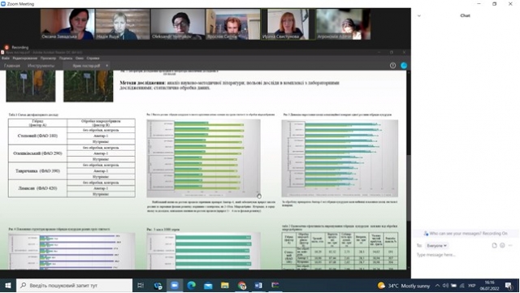Select the poster PDF document tab
520x293 pixels.
(87, 66)
